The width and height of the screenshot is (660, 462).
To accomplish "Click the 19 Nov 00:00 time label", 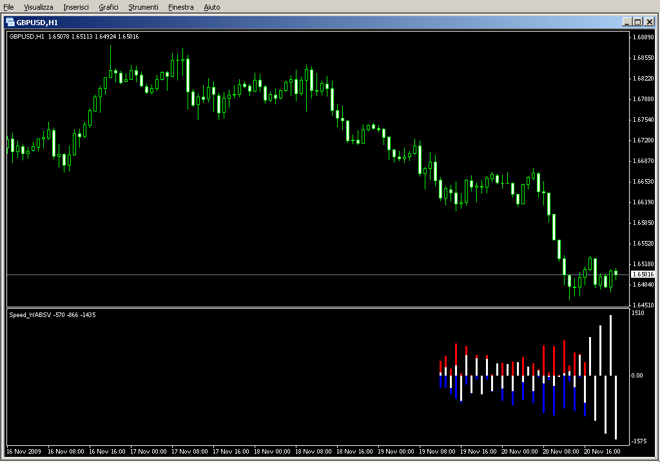I will 396,452.
